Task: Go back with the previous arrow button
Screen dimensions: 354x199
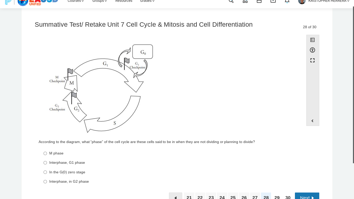Action: tap(175, 196)
